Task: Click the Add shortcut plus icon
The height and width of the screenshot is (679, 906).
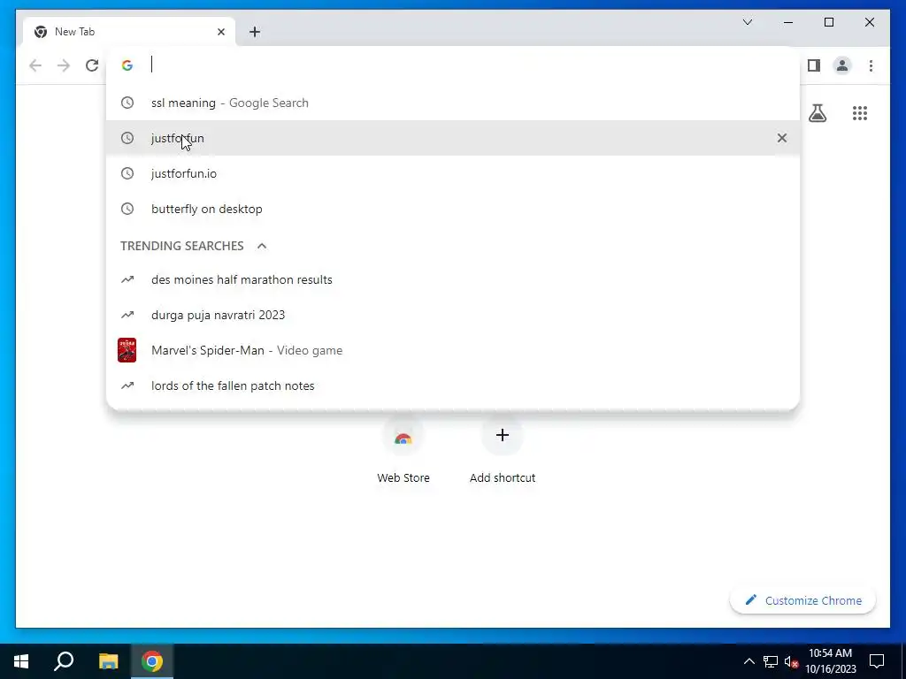Action: tap(503, 435)
